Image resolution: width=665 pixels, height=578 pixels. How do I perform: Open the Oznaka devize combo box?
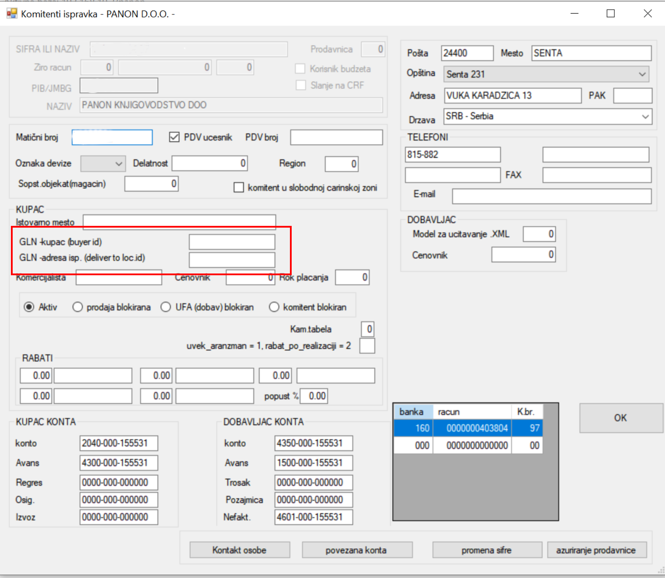[118, 164]
